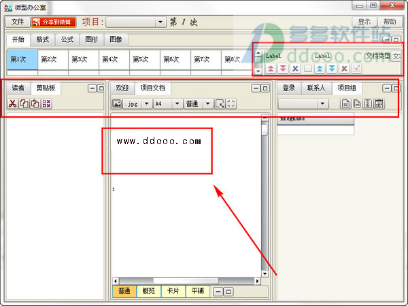Click the purple X delete icon
The height and width of the screenshot is (306, 408).
coord(295,69)
